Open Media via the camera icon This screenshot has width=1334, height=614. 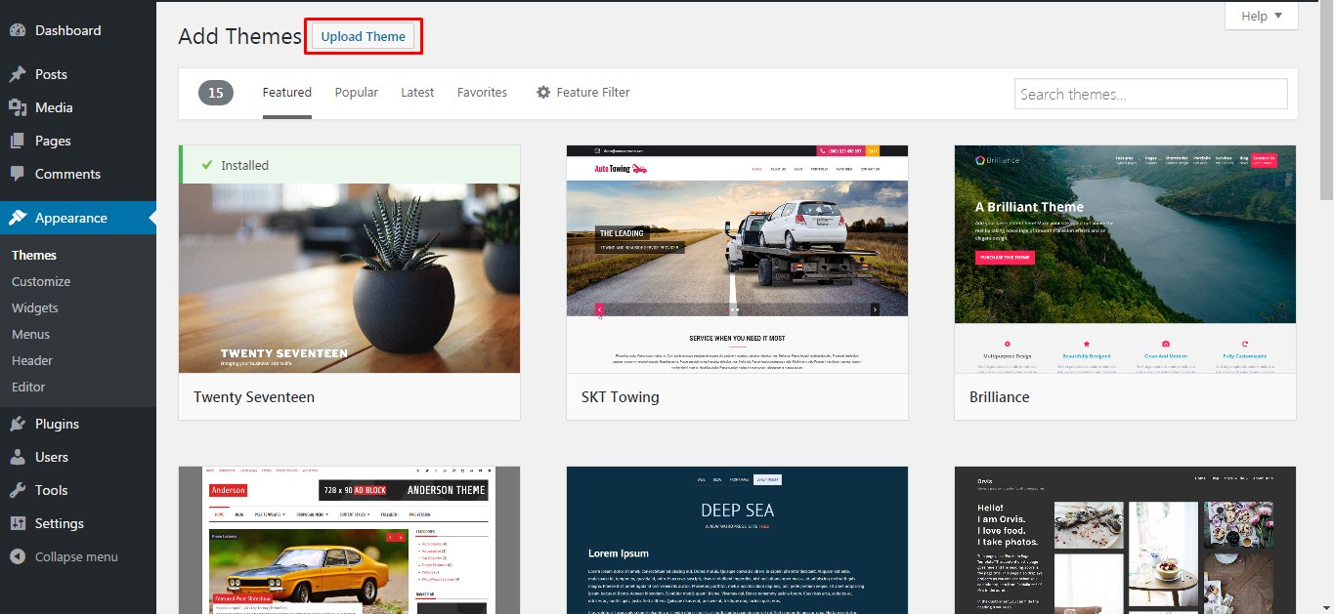(x=21, y=107)
